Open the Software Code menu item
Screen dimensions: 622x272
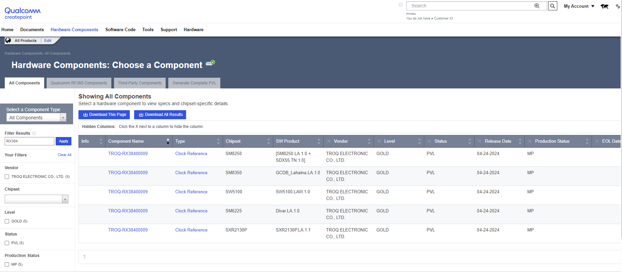(x=120, y=30)
